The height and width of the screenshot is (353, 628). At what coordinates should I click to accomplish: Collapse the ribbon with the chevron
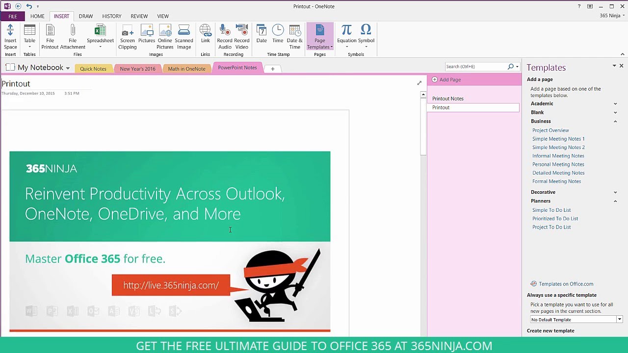pyautogui.click(x=623, y=54)
